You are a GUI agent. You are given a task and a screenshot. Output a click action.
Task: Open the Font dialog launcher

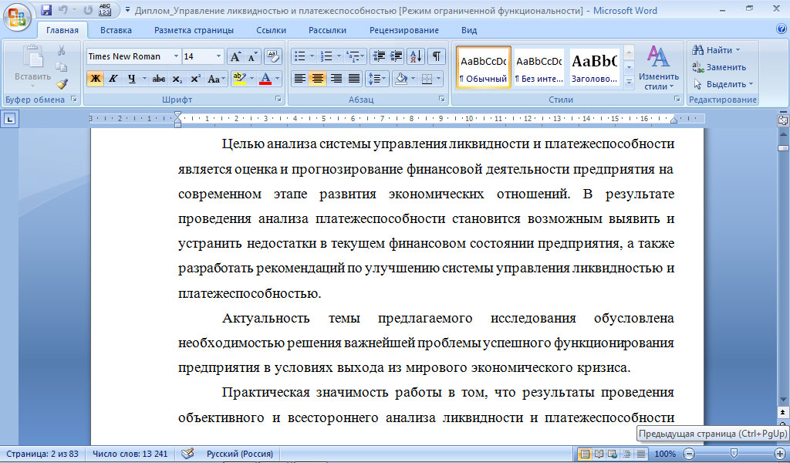[278, 100]
